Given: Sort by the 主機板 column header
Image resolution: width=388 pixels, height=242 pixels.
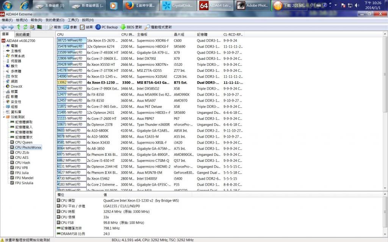Looking at the screenshot, I should (x=154, y=34).
